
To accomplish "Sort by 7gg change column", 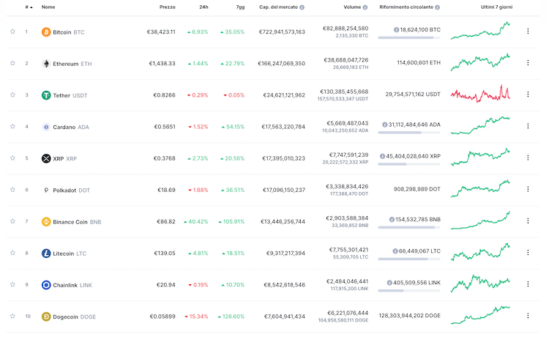I will [240, 7].
